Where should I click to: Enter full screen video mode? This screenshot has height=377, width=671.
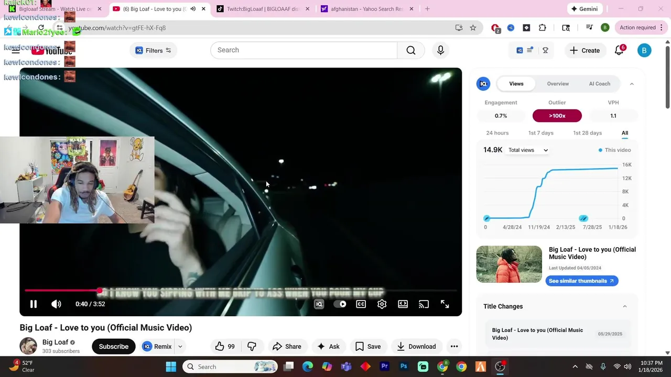pos(445,304)
